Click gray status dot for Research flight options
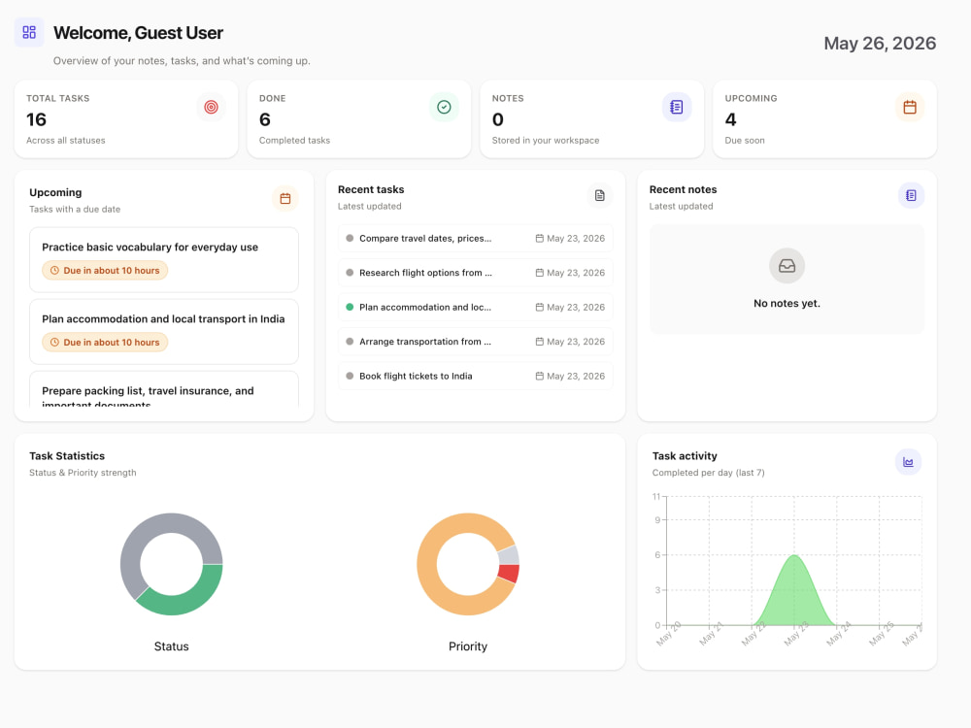Screen dimensions: 971x728 350,273
